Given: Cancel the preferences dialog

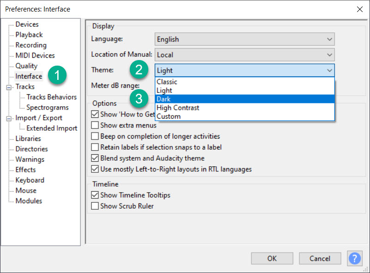Looking at the screenshot, I should [x=320, y=258].
